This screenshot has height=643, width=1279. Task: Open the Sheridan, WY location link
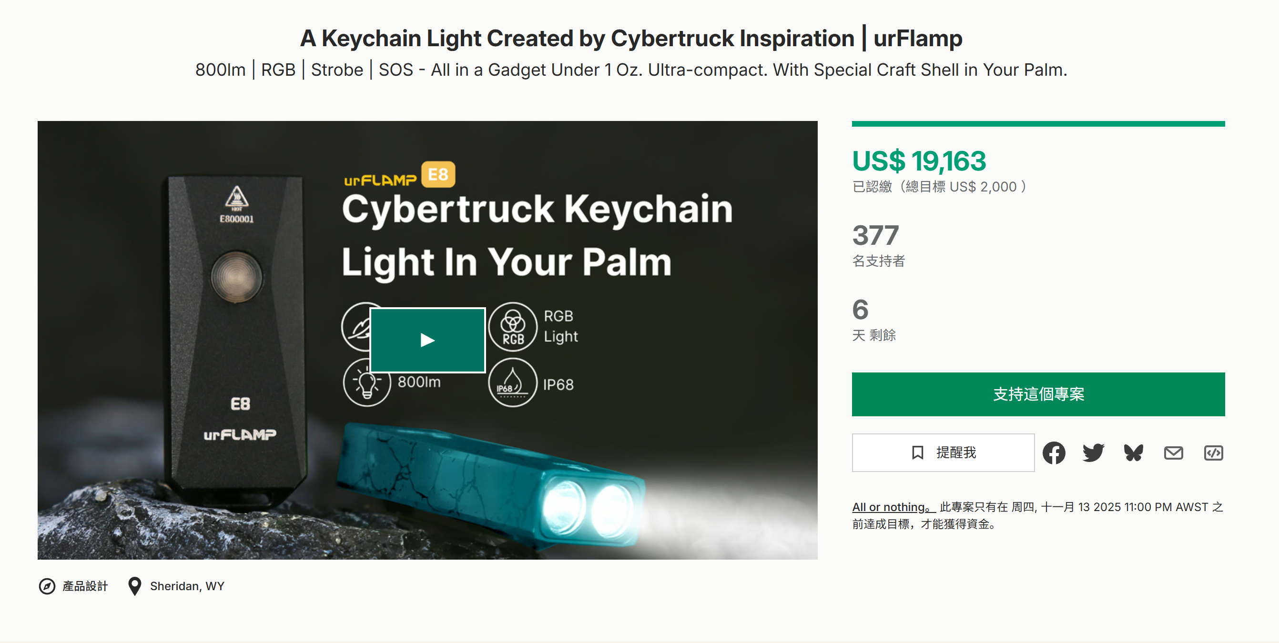coord(187,586)
